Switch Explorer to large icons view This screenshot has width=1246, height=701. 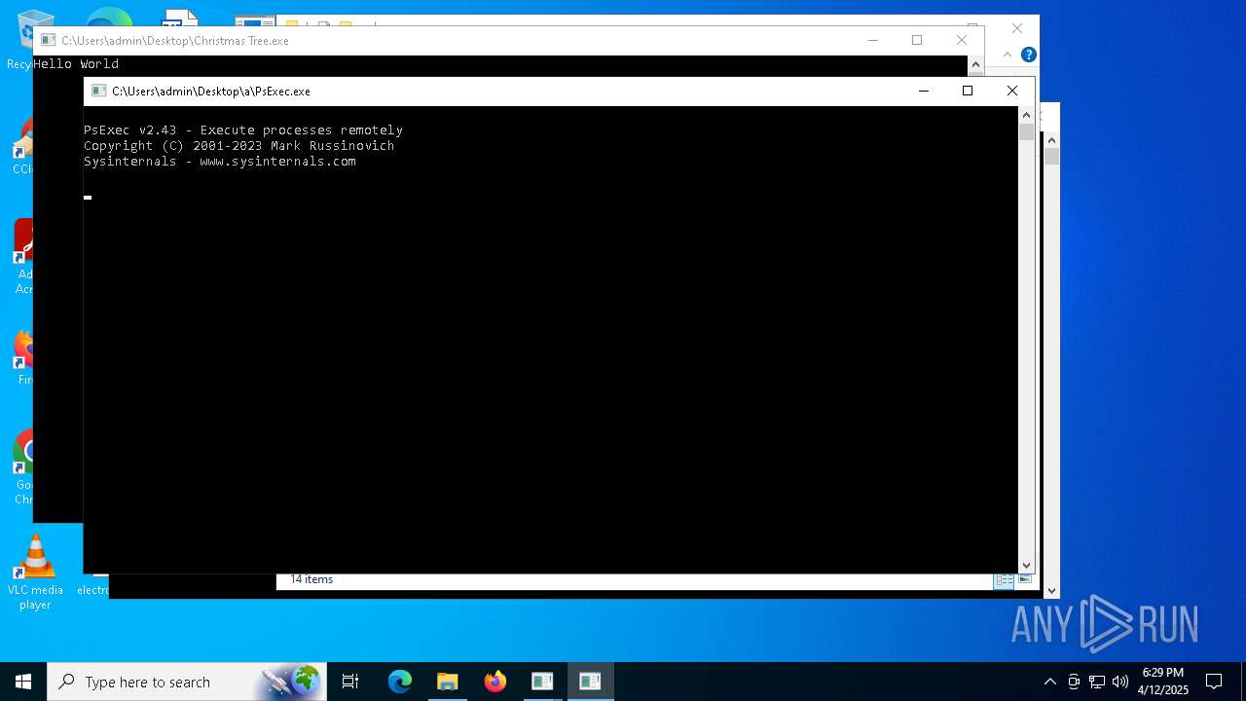click(x=1024, y=579)
